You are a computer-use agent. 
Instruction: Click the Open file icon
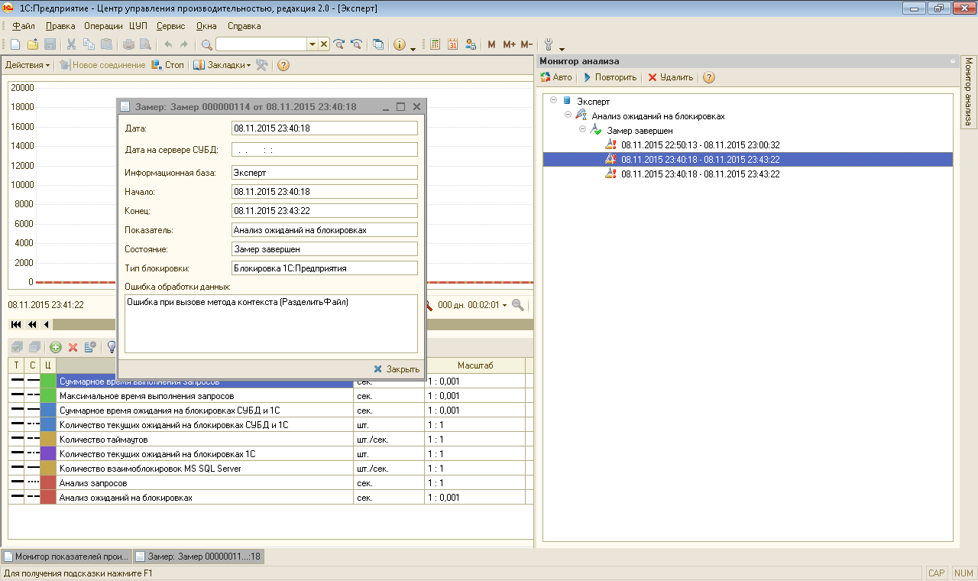[x=33, y=44]
